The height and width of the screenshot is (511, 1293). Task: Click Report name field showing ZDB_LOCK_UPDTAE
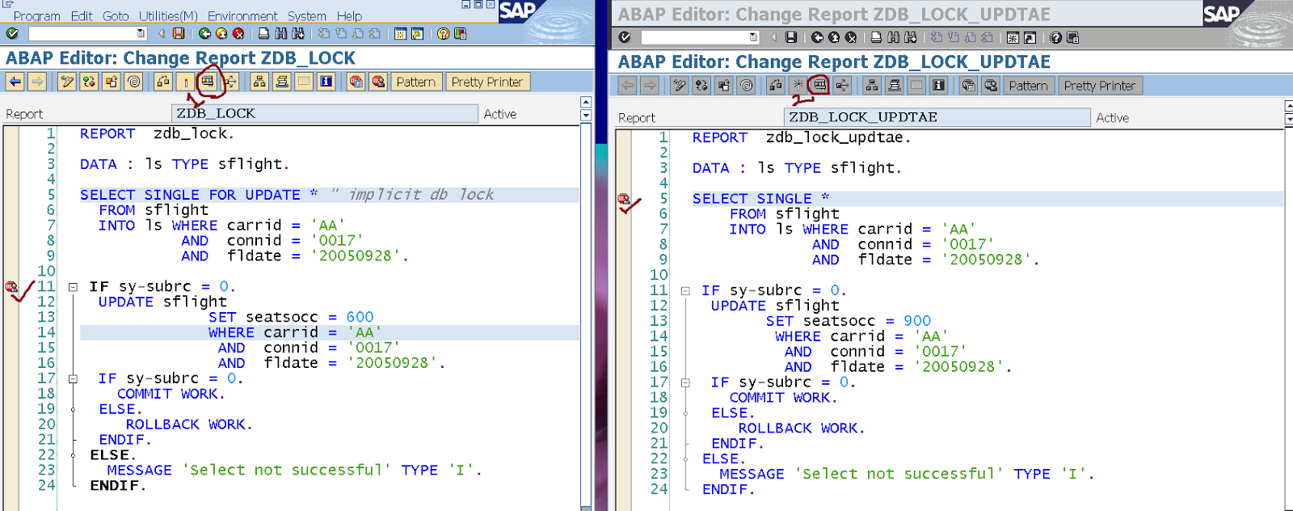coord(937,117)
